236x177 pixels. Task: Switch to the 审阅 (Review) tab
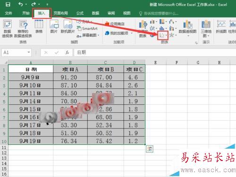(x=111, y=13)
